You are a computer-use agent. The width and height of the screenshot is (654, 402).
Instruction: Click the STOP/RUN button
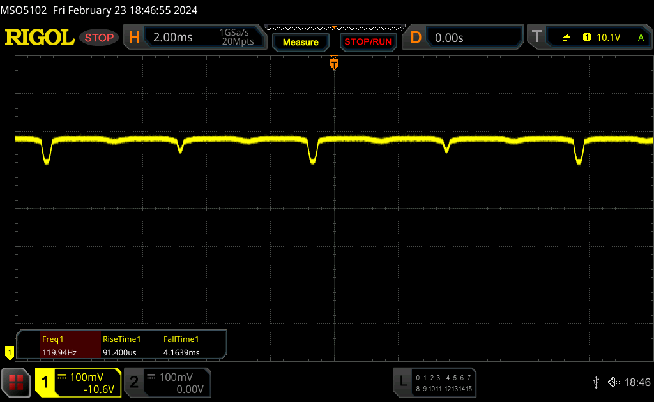(x=368, y=42)
